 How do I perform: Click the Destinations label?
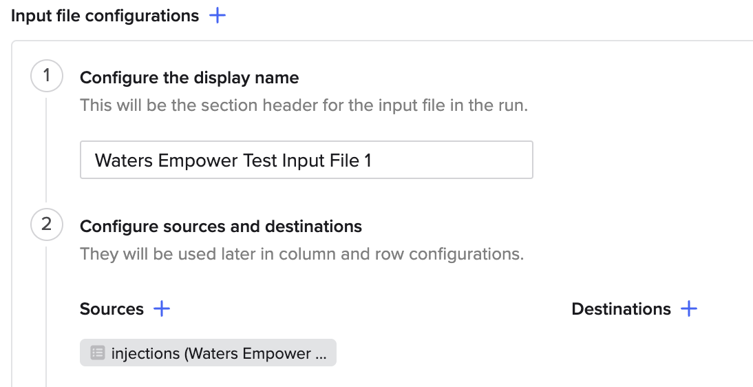pos(621,309)
